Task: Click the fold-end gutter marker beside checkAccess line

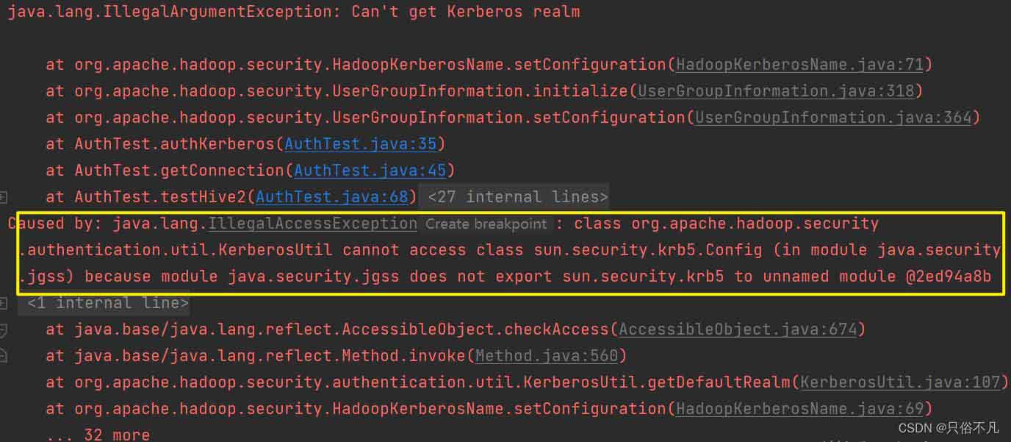Action: point(4,329)
